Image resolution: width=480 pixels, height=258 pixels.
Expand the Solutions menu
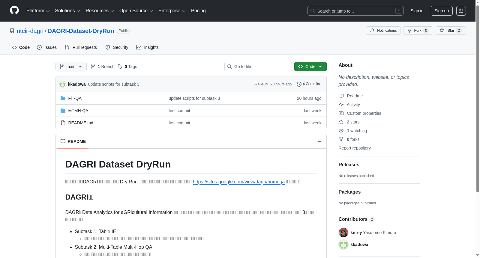[67, 11]
